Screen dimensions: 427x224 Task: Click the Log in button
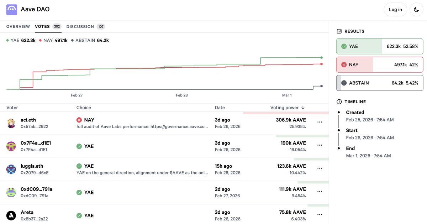coord(395,10)
